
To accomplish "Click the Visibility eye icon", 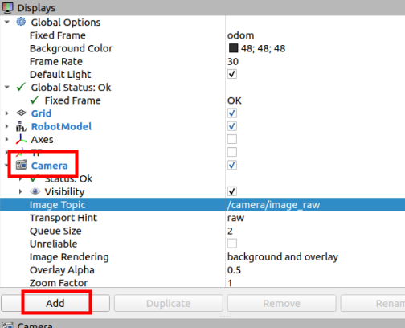I will click(35, 191).
